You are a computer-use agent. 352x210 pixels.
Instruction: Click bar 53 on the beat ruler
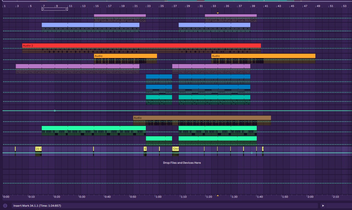344,6
